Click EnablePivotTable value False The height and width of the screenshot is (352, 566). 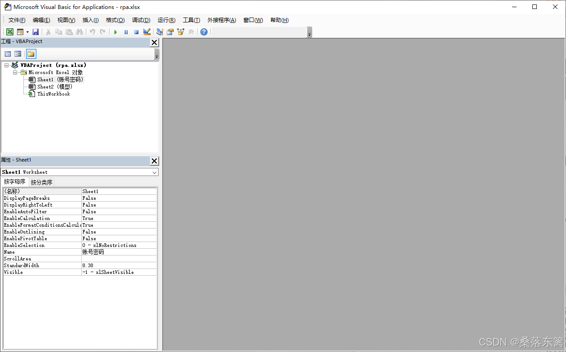point(119,238)
